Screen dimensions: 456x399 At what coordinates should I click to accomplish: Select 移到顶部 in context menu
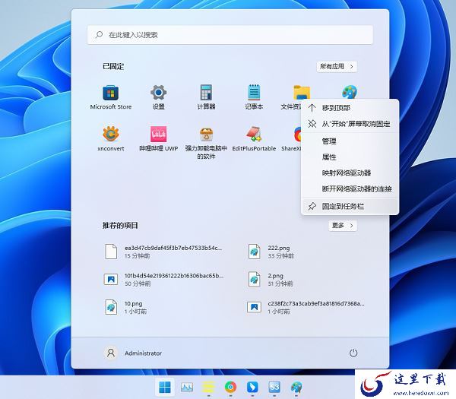(x=350, y=108)
